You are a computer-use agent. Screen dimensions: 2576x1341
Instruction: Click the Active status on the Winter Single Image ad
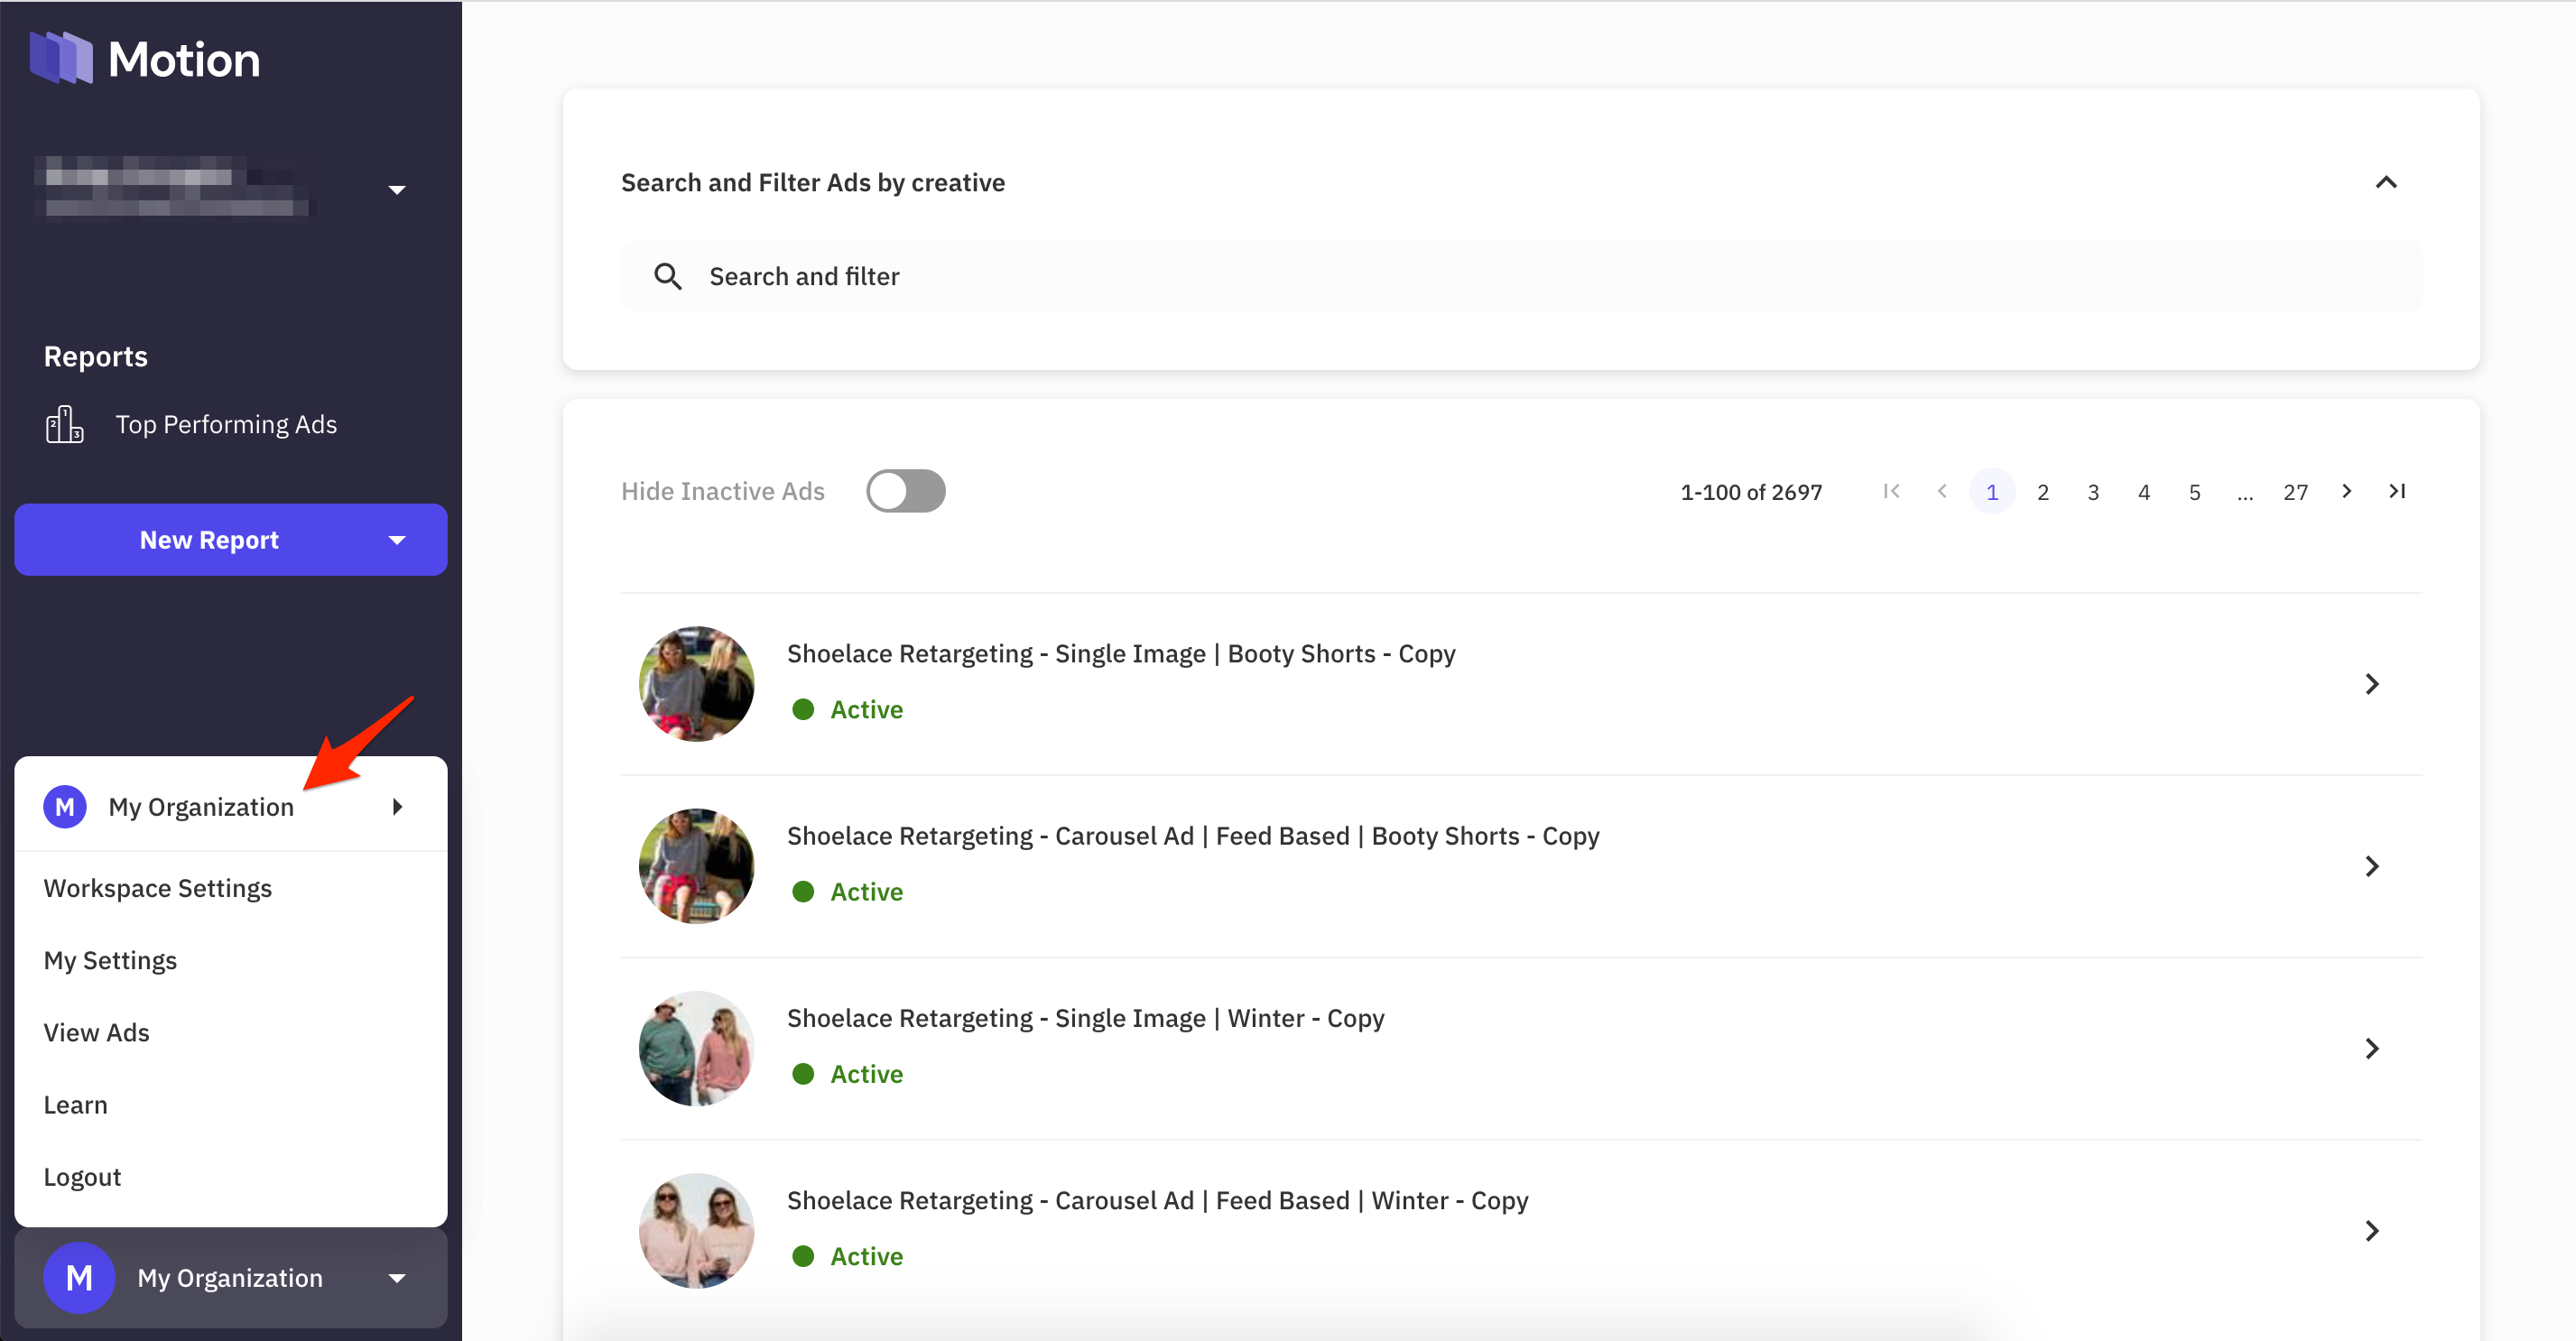(866, 1073)
